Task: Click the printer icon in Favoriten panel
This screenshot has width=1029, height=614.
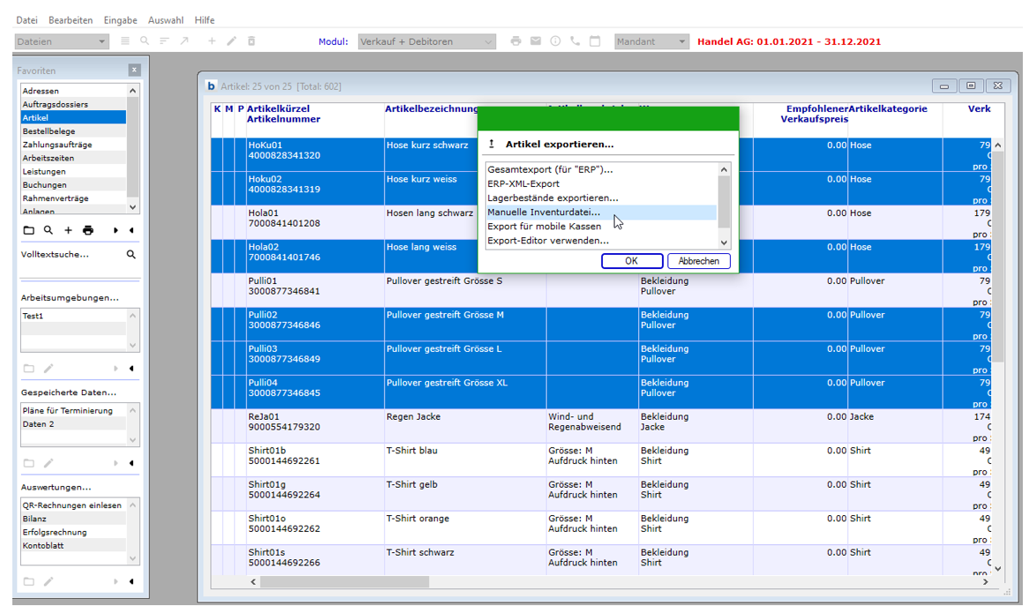Action: coord(87,230)
